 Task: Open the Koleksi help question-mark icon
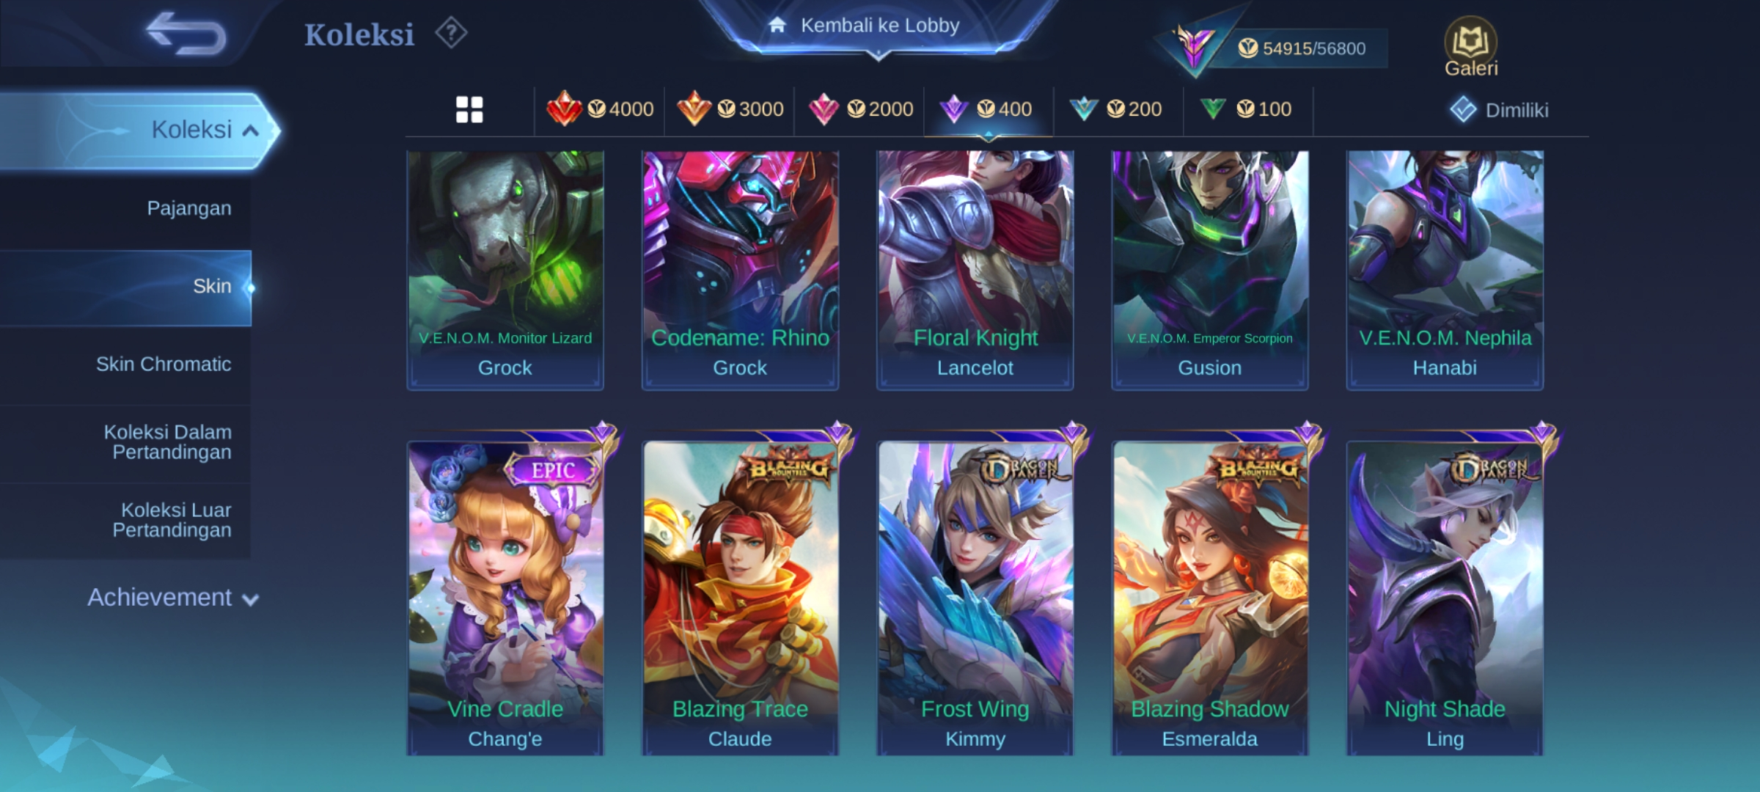tap(451, 34)
